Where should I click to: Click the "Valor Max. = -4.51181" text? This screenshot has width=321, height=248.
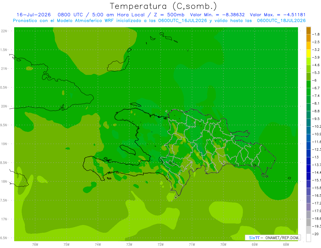click(278, 15)
